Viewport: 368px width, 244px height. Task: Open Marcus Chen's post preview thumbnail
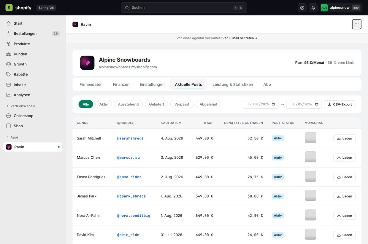click(x=310, y=157)
